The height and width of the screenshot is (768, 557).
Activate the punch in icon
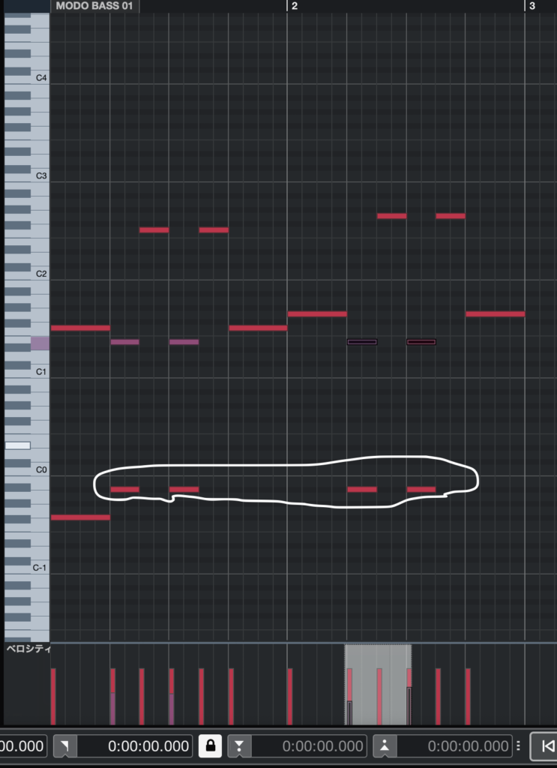pyautogui.click(x=239, y=746)
